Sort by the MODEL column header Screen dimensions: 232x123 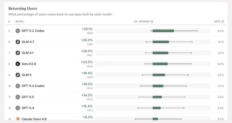(20, 21)
